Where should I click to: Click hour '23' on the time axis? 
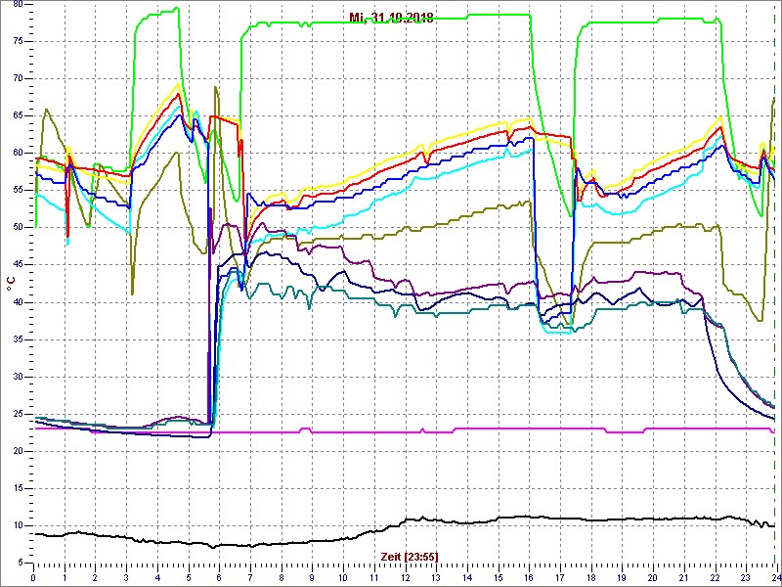746,577
